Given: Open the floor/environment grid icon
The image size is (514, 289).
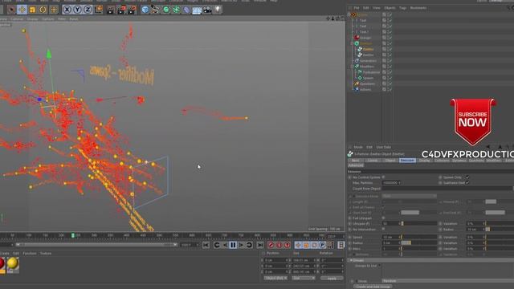Looking at the screenshot, I should click(197, 10).
